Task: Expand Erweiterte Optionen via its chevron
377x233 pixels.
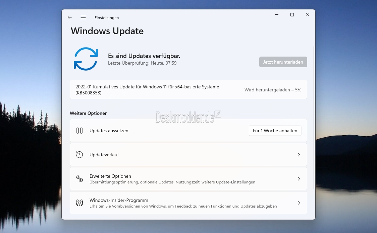Action: tap(299, 179)
